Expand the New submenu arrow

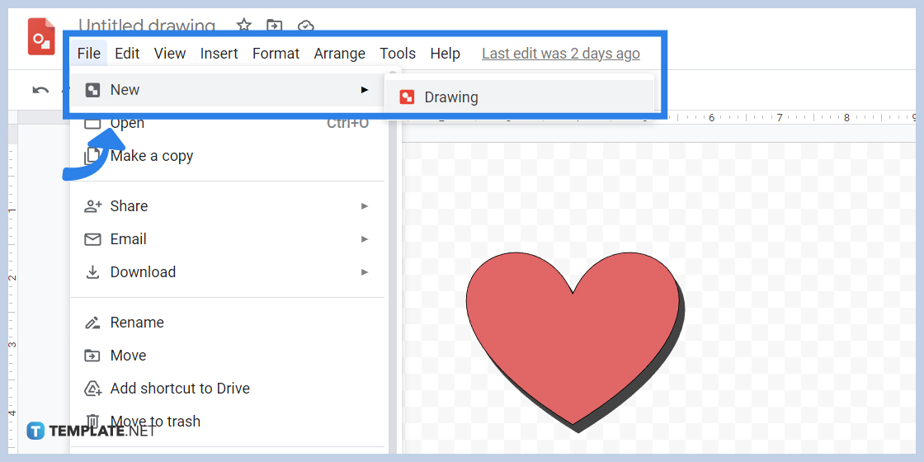point(365,90)
